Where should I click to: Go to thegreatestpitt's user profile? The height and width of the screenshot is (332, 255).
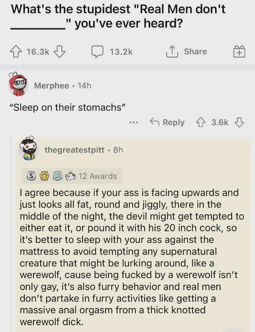click(x=74, y=150)
